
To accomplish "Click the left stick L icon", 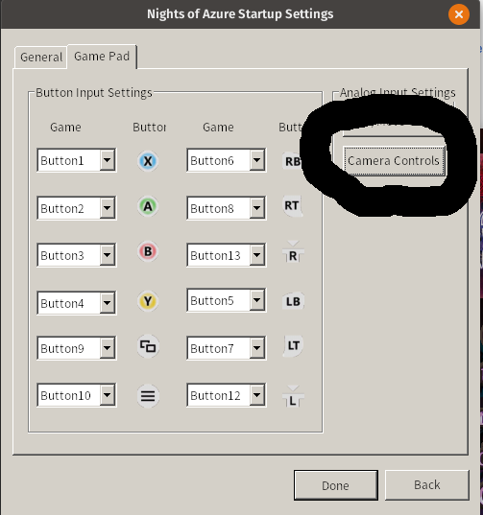I will pos(293,396).
